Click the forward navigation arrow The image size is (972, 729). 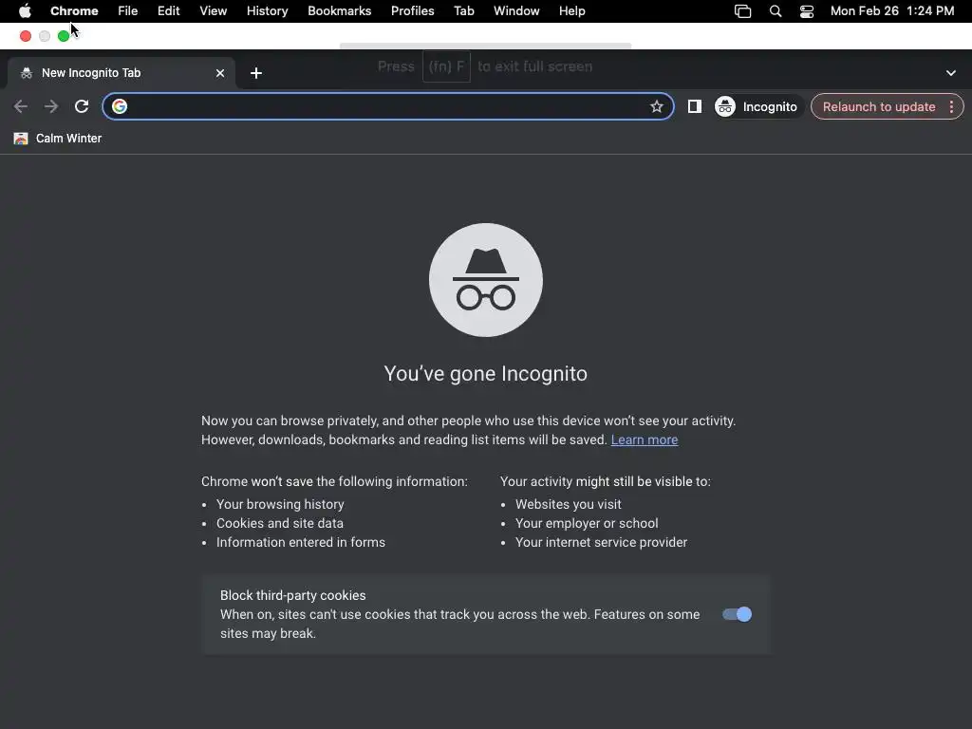(x=51, y=106)
